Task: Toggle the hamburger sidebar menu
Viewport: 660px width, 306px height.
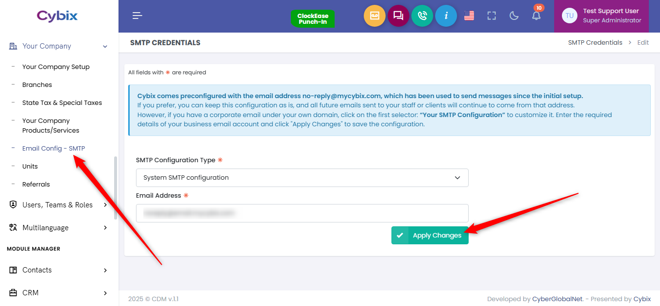Action: point(137,16)
